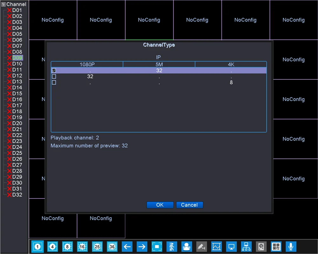
Task: Click red X status icon for D01
Action: click(x=9, y=10)
